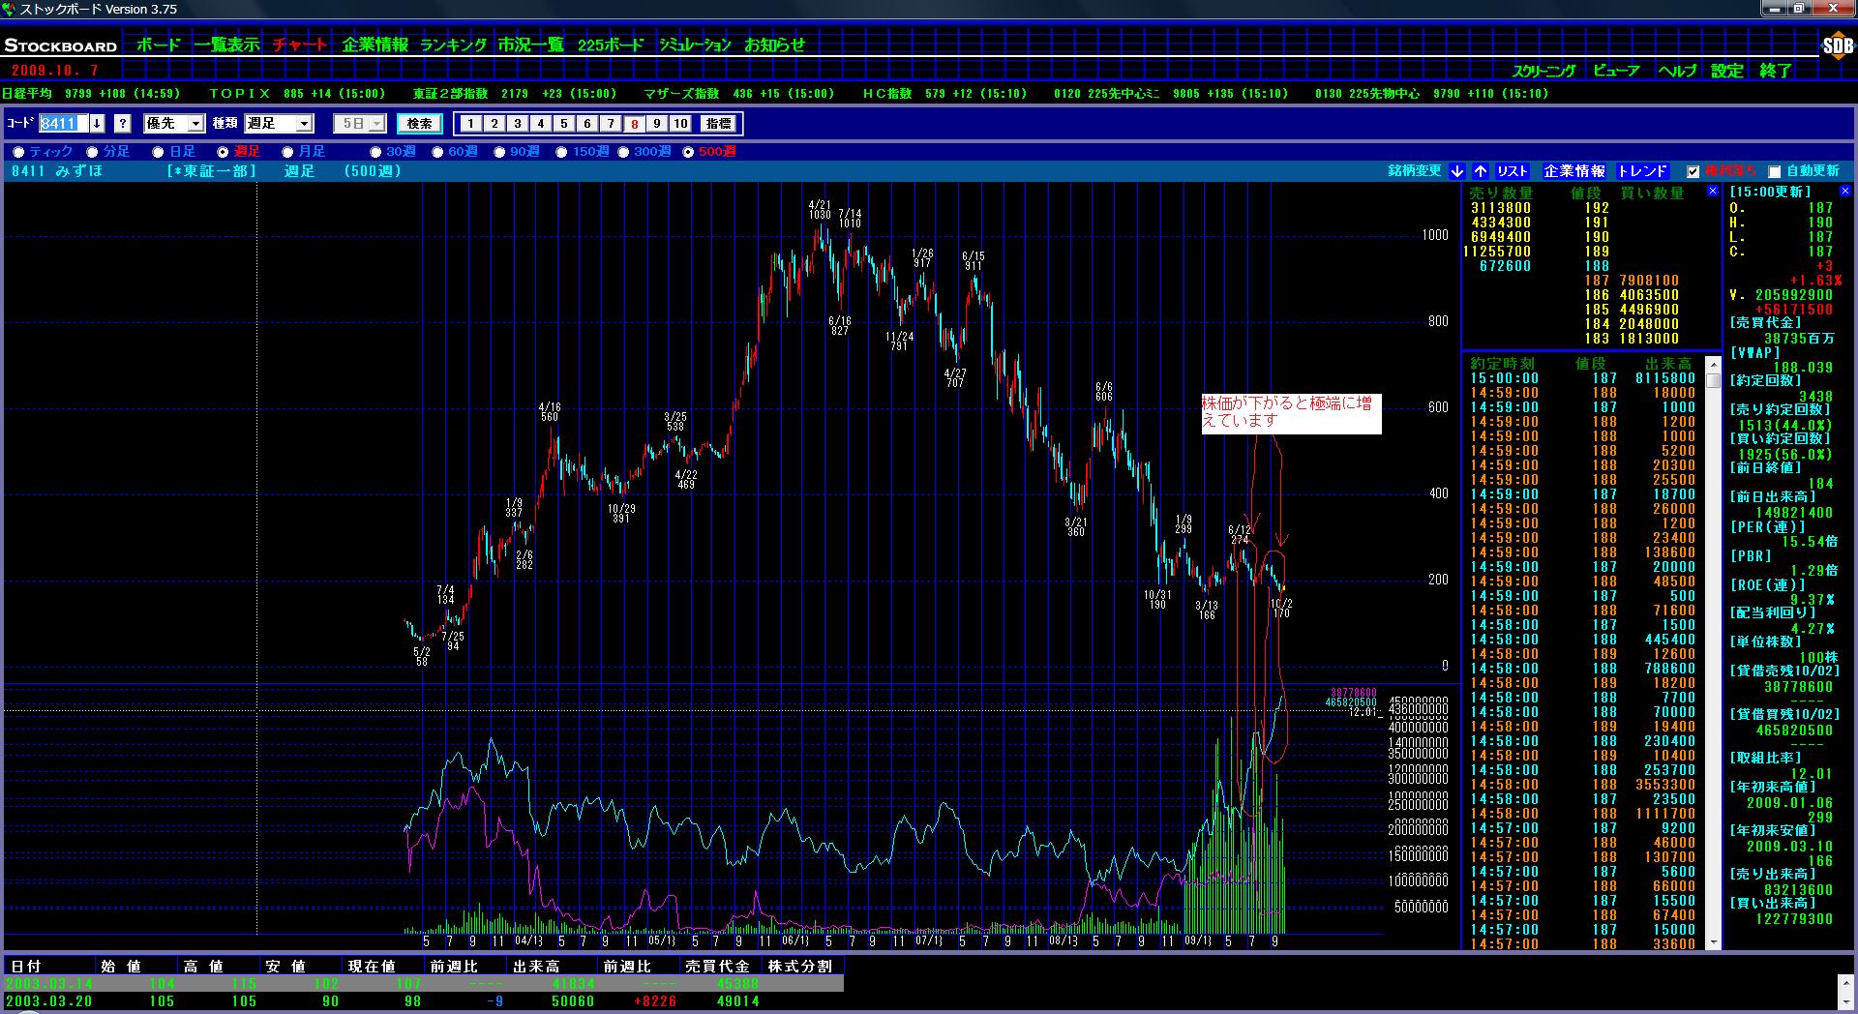Screen dimensions: 1858x1014
Task: Select the 300週 period radio button
Action: pos(624,152)
